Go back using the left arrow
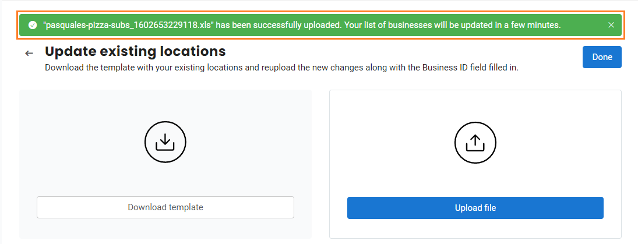The width and height of the screenshot is (638, 244). click(x=29, y=54)
